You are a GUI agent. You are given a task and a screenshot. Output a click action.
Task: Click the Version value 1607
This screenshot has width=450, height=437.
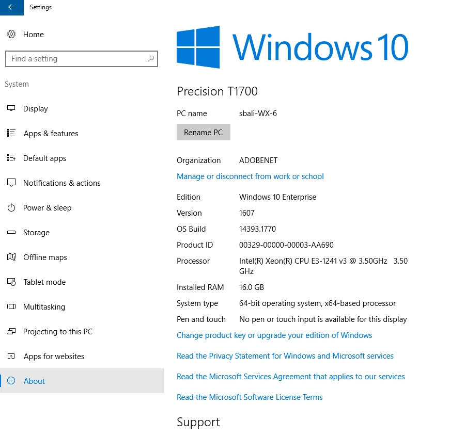pyautogui.click(x=246, y=213)
